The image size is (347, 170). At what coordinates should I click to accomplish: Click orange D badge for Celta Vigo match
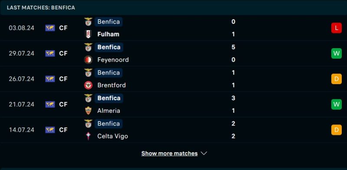[x=337, y=130]
